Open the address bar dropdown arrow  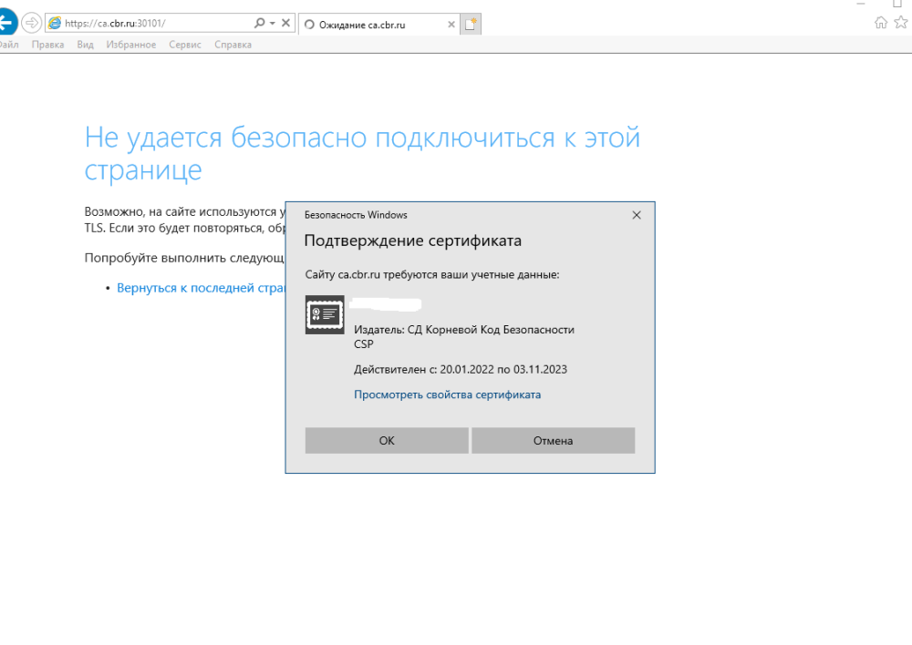272,24
